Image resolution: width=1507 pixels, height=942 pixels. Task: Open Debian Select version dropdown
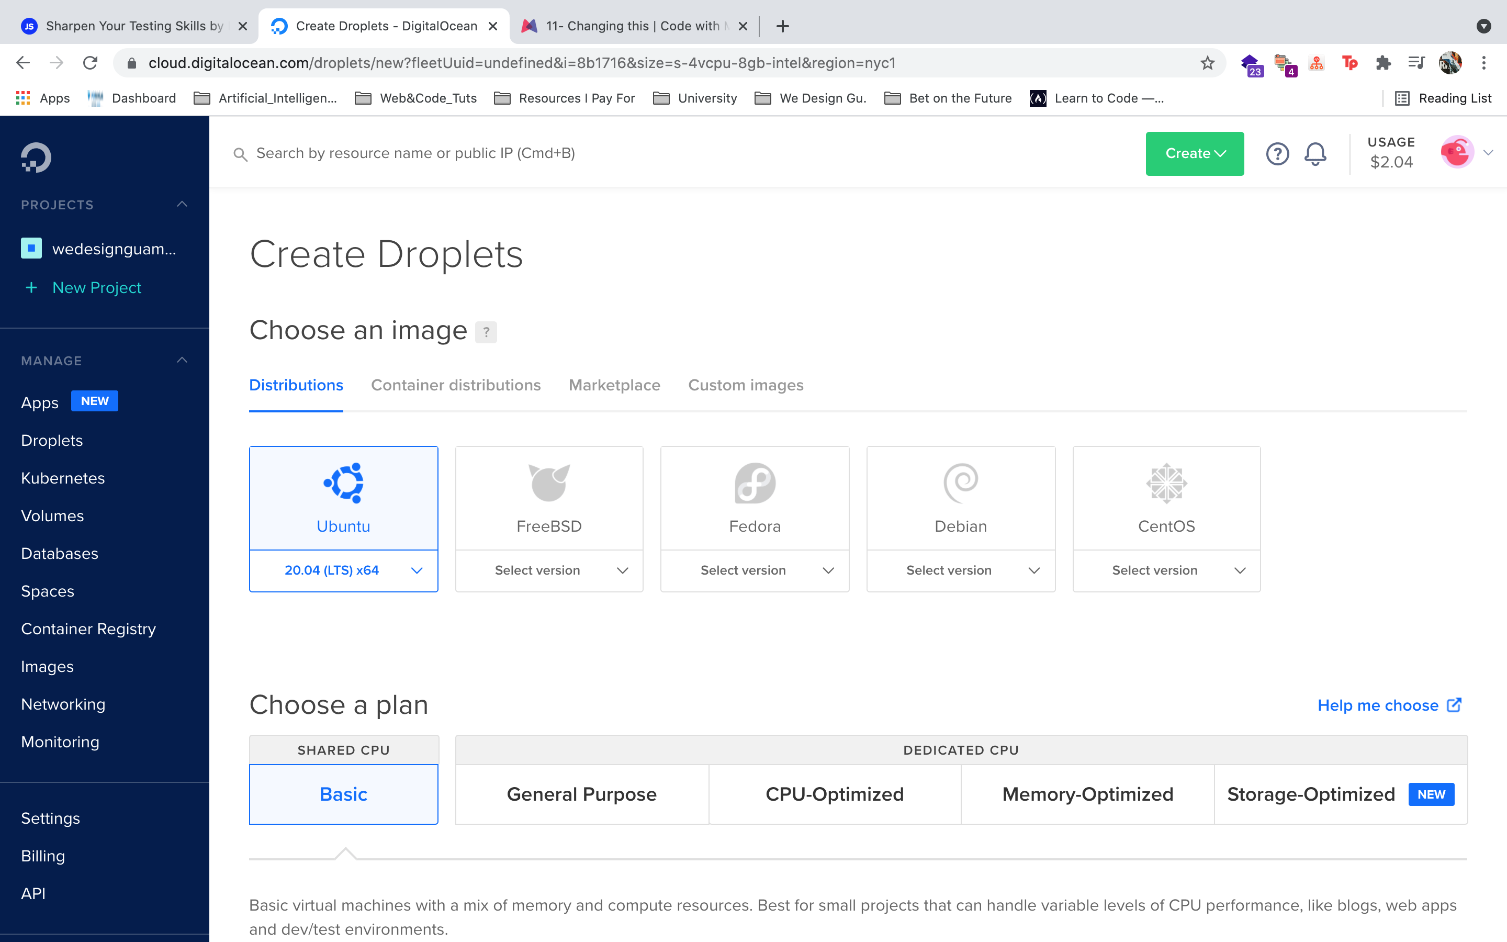tap(960, 570)
